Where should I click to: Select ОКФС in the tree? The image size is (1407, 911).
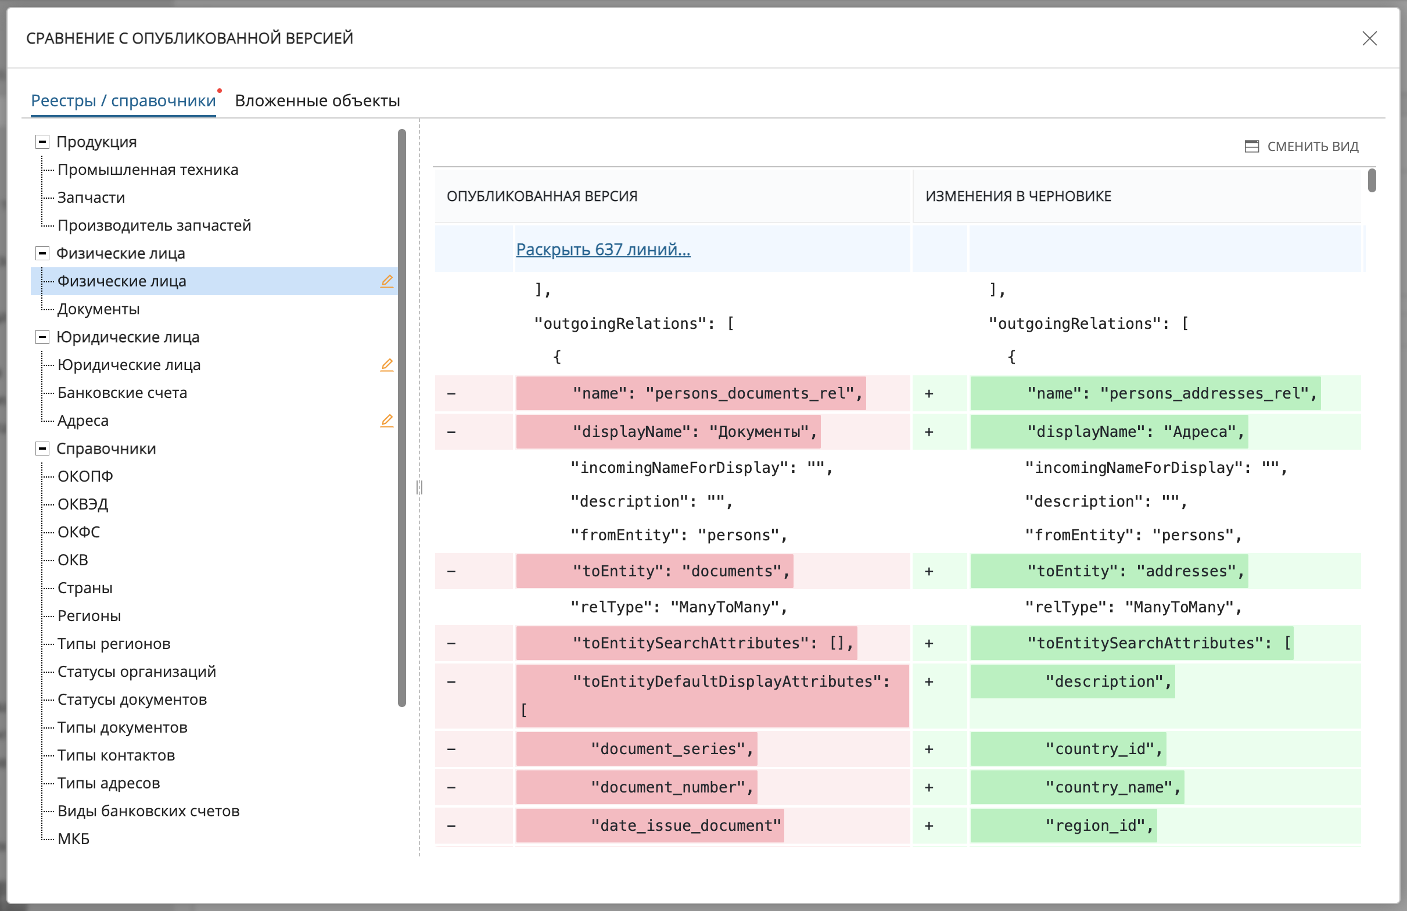(x=78, y=532)
